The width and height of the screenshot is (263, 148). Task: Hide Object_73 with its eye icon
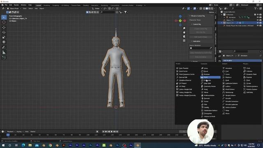[258, 20]
